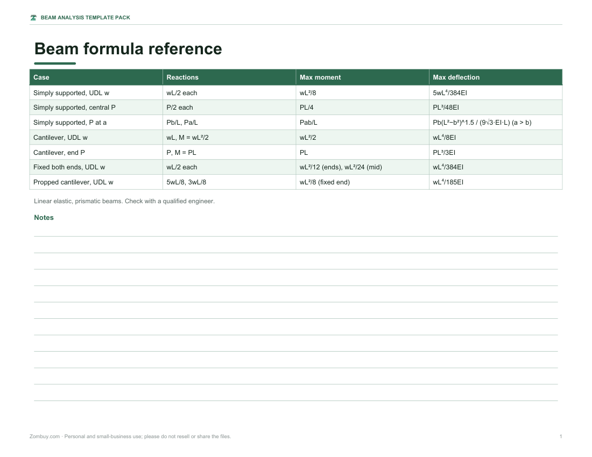
Task: Click the 'P/2 each' reactions cell
Action: coord(229,108)
